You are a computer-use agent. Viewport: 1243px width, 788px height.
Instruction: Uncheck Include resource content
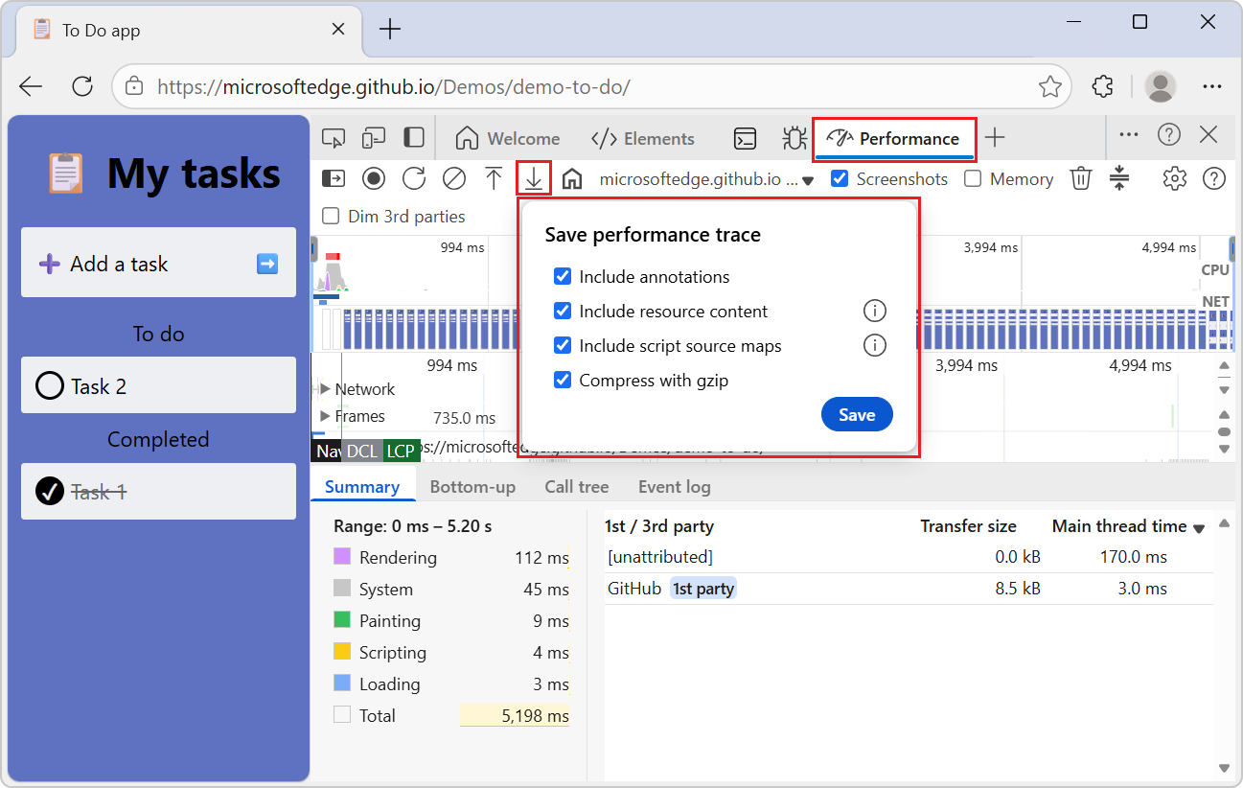coord(563,311)
